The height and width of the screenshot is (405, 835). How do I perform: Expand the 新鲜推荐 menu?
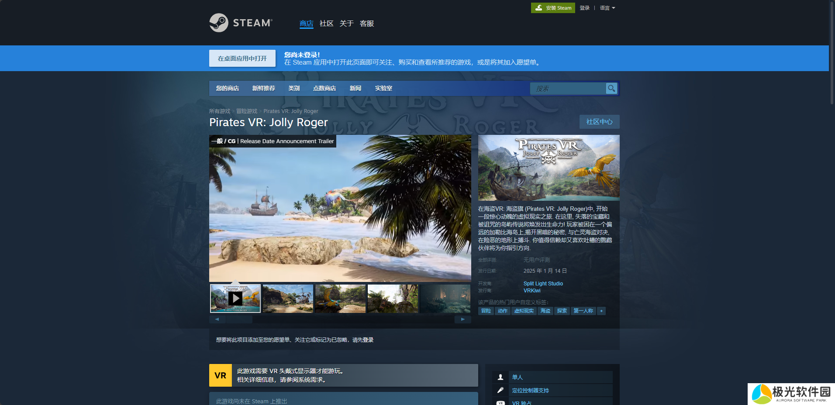pyautogui.click(x=263, y=89)
